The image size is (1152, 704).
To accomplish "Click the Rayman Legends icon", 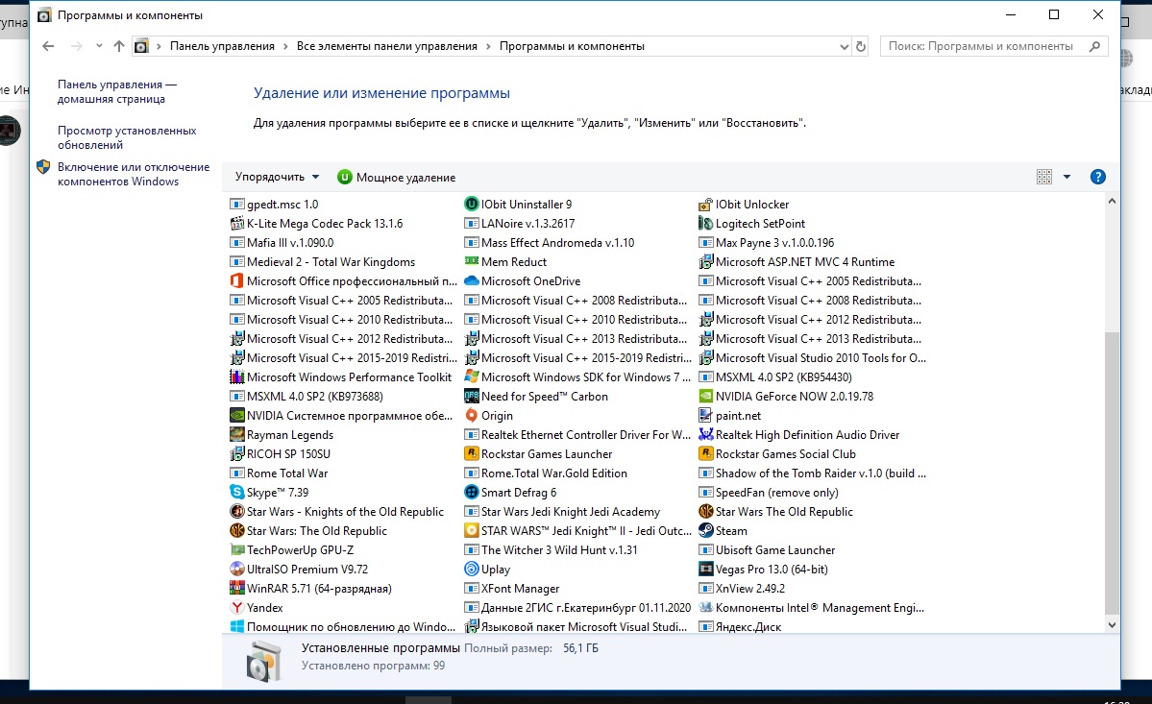I will point(236,434).
